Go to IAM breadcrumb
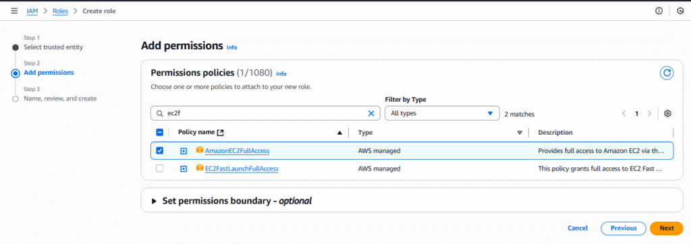 32,11
